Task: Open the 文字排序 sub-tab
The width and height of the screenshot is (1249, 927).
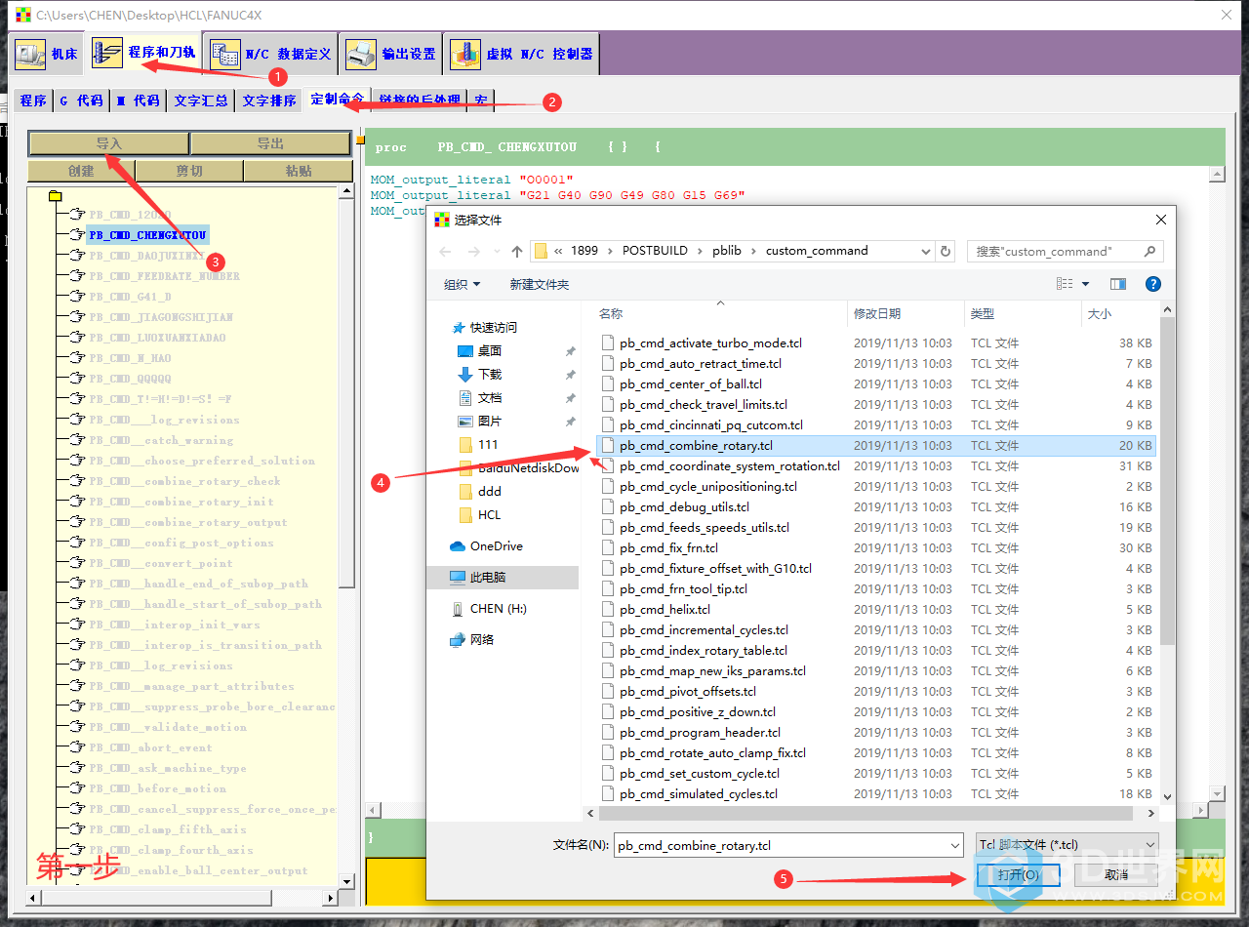Action: pos(269,101)
